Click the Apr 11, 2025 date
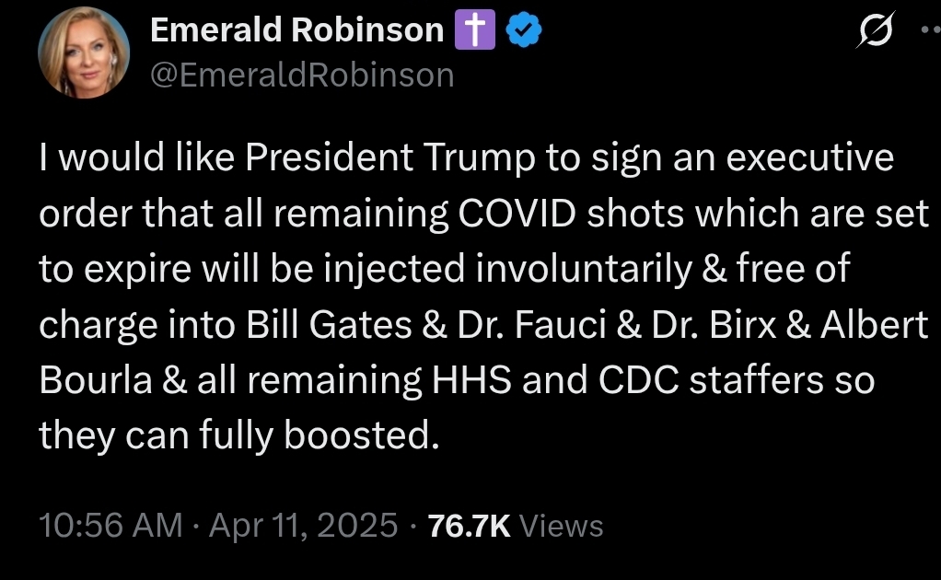The height and width of the screenshot is (580, 941). [x=304, y=526]
